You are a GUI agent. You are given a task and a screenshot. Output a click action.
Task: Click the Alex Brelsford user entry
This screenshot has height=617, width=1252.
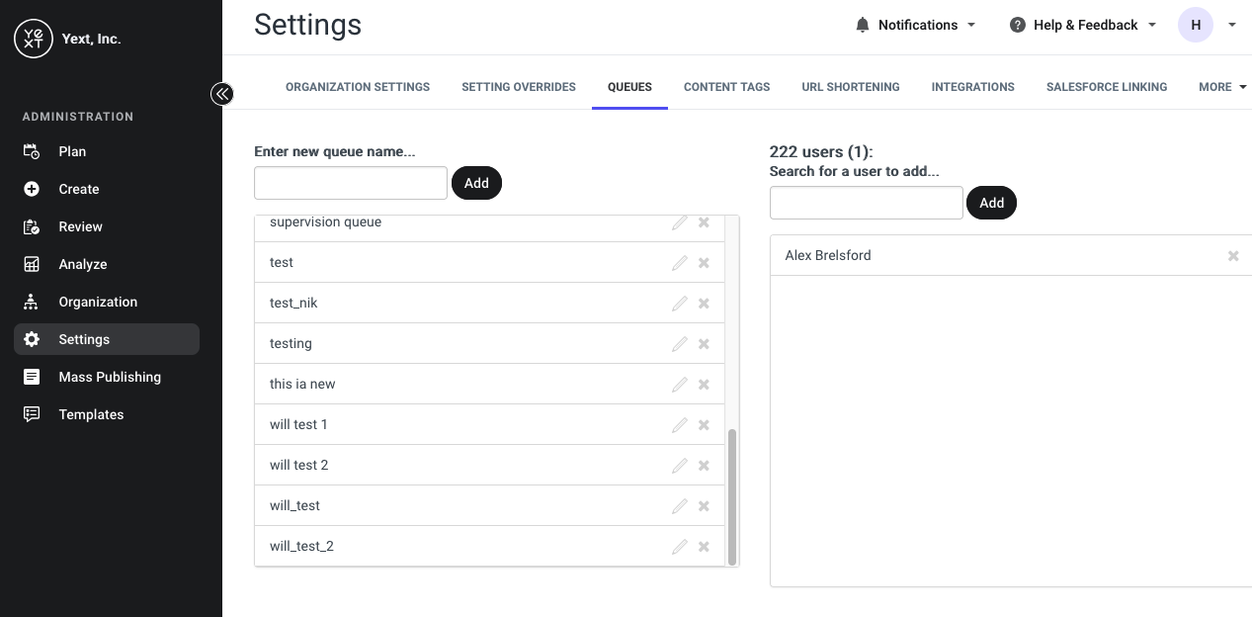[1011, 256]
